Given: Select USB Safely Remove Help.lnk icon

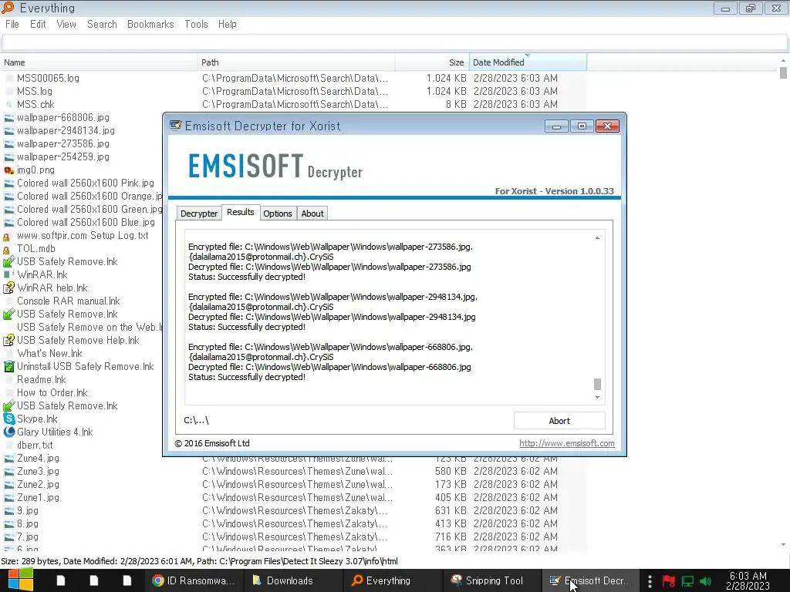Looking at the screenshot, I should pos(9,340).
